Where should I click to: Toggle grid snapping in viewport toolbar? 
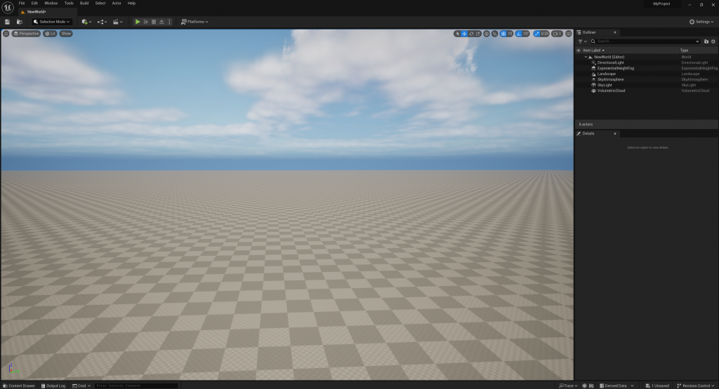503,34
